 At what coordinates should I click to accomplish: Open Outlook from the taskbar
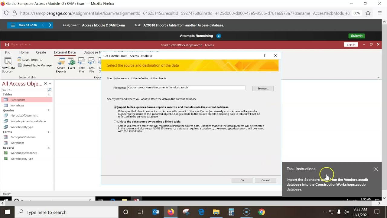pos(156,212)
